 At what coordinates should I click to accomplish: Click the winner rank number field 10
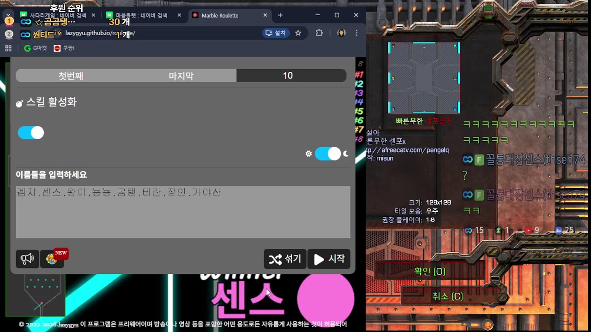[x=291, y=76]
